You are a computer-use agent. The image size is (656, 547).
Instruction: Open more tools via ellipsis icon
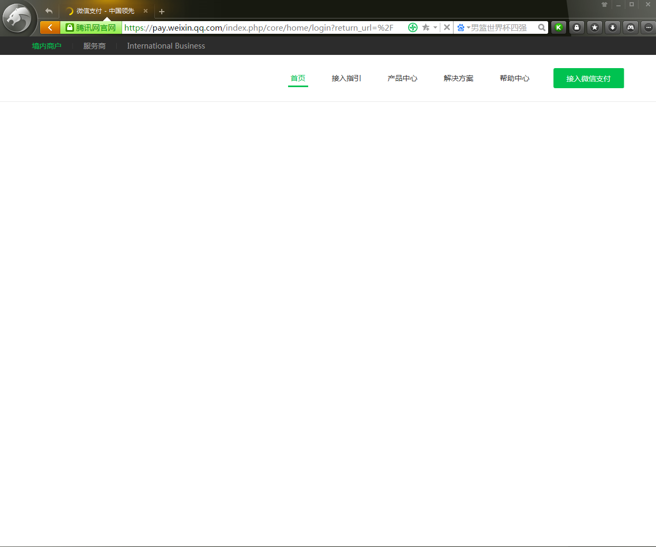pyautogui.click(x=649, y=27)
